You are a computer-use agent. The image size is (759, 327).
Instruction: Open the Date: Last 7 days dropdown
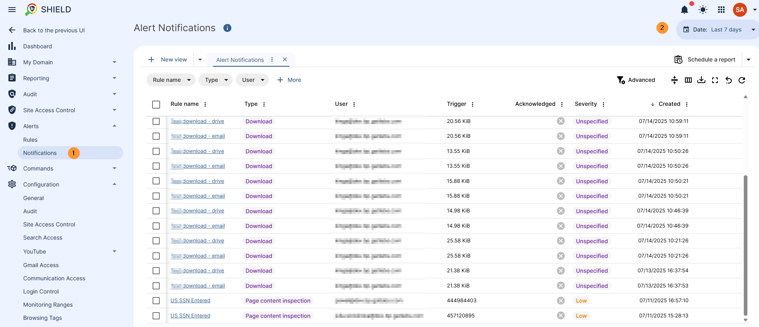pyautogui.click(x=717, y=30)
